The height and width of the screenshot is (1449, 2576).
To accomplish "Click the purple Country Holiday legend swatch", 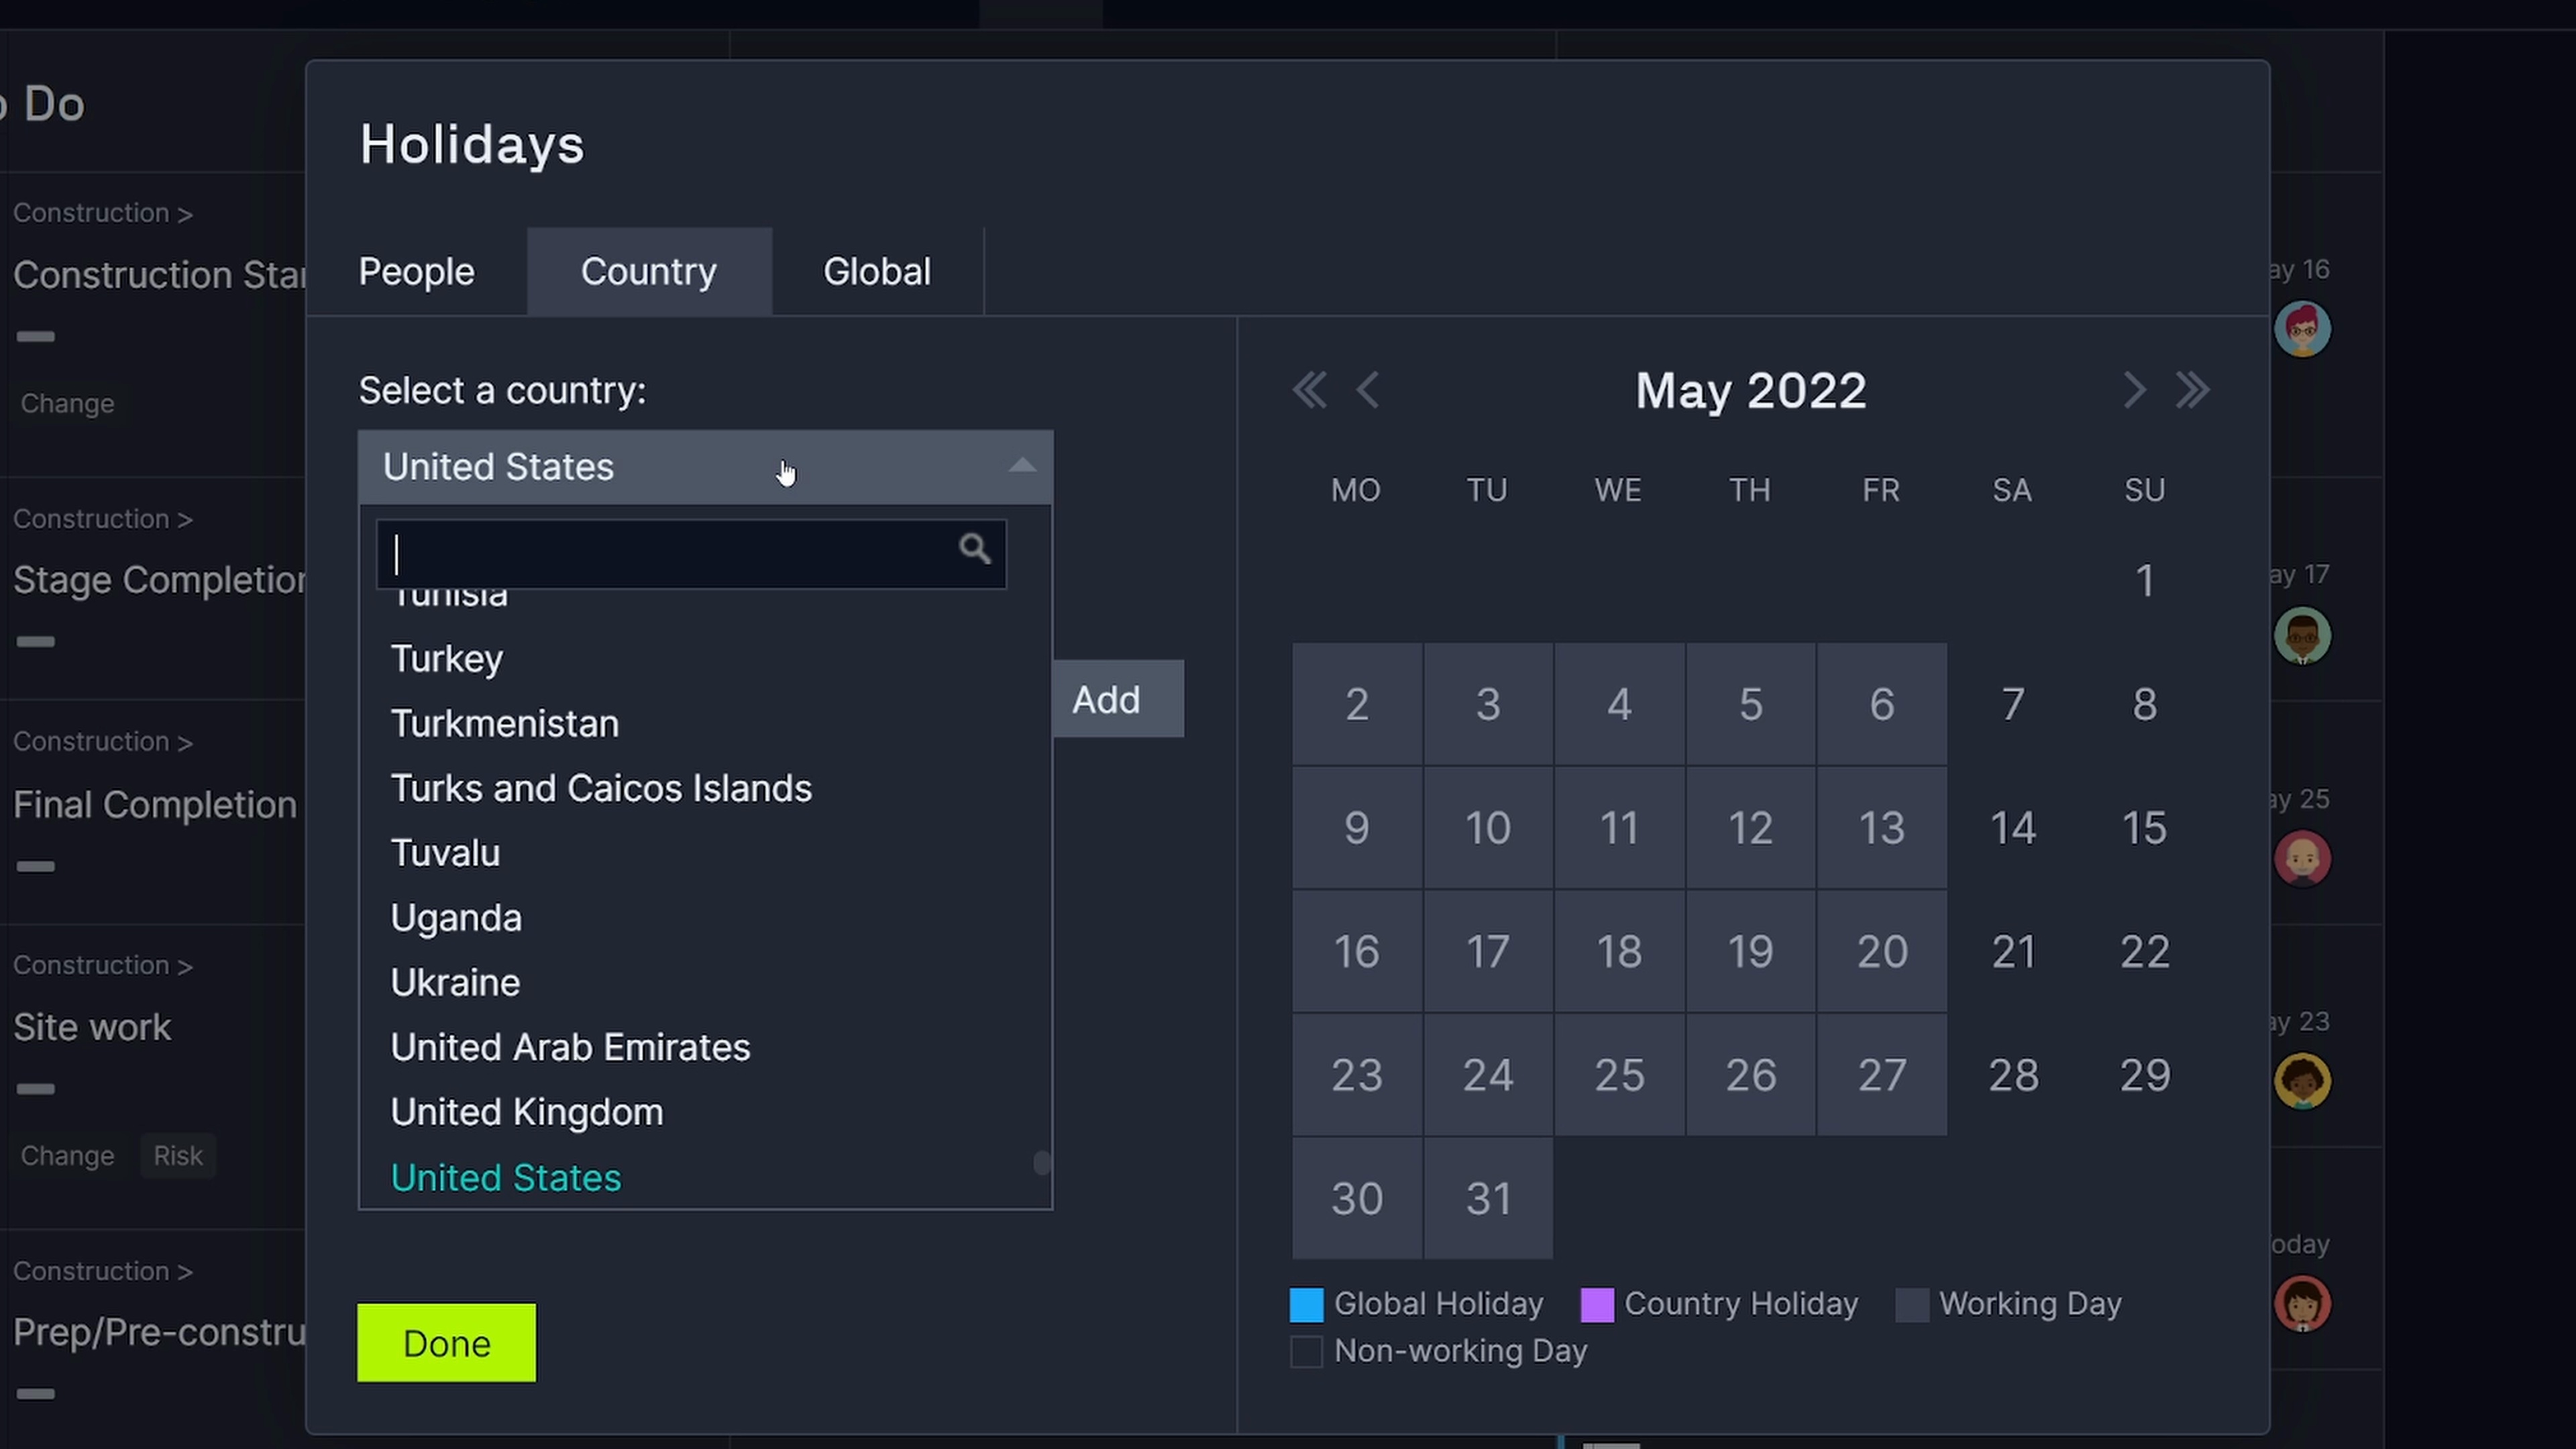I will coord(1596,1305).
